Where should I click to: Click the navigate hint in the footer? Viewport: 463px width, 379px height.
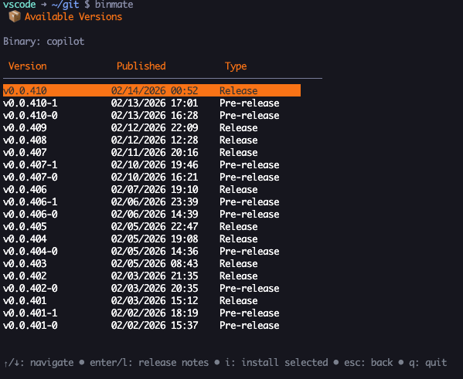pos(39,363)
